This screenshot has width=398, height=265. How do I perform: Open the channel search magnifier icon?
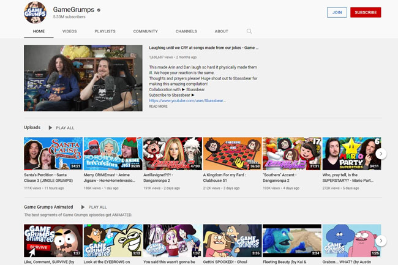click(x=249, y=31)
